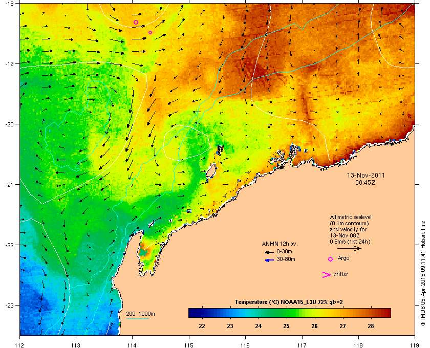The height and width of the screenshot is (348, 430).
Task: Click the longitude axis label 115
Action: (189, 345)
